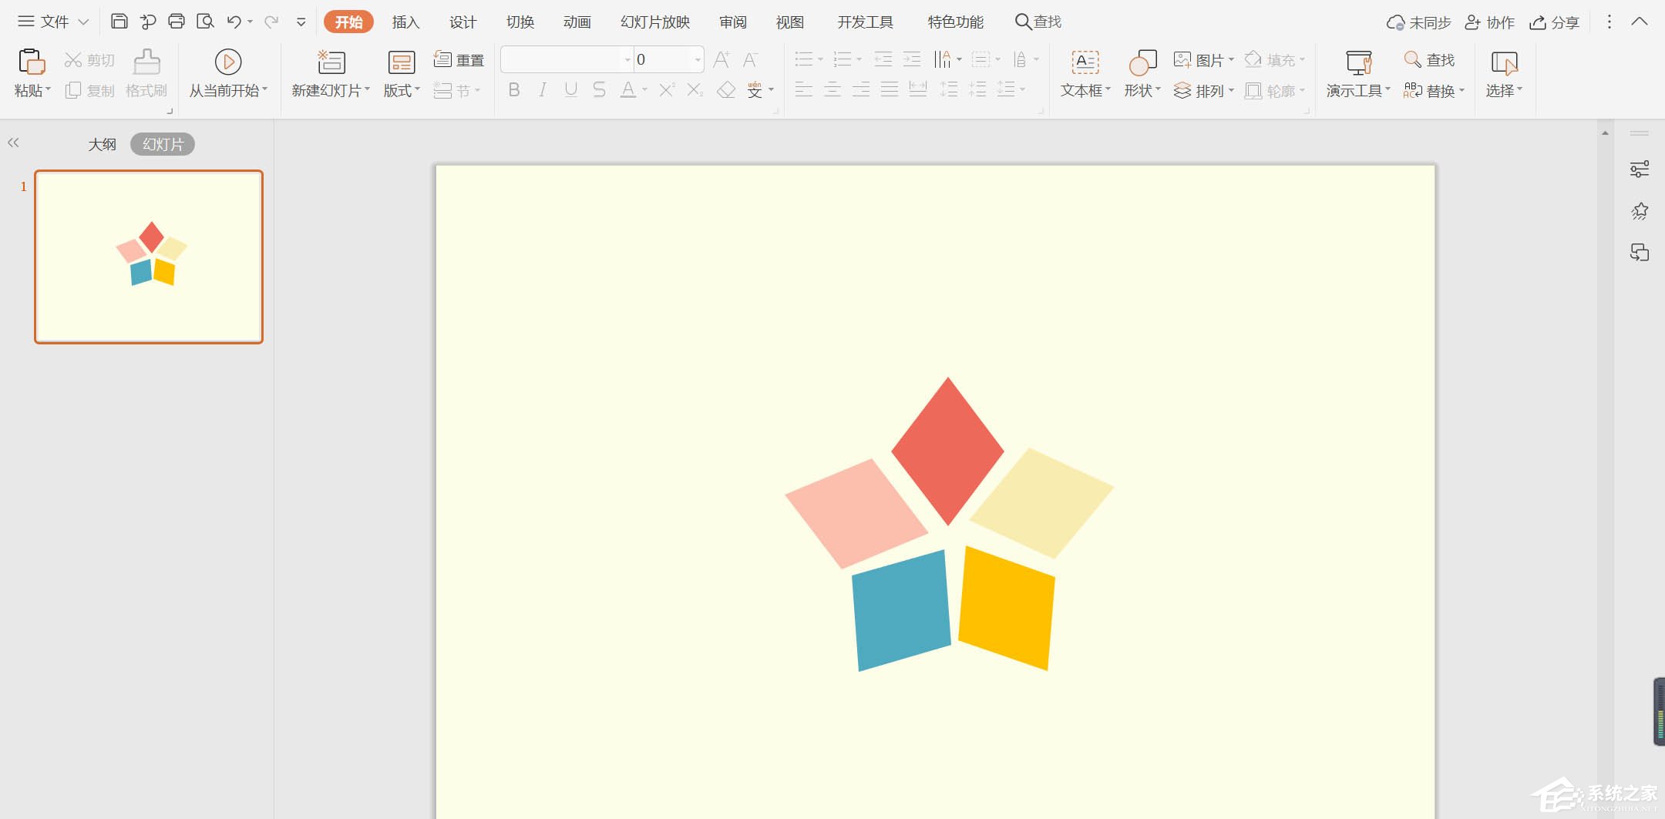Screen dimensions: 1665x819
Task: Click the Share button
Action: pos(1555,22)
